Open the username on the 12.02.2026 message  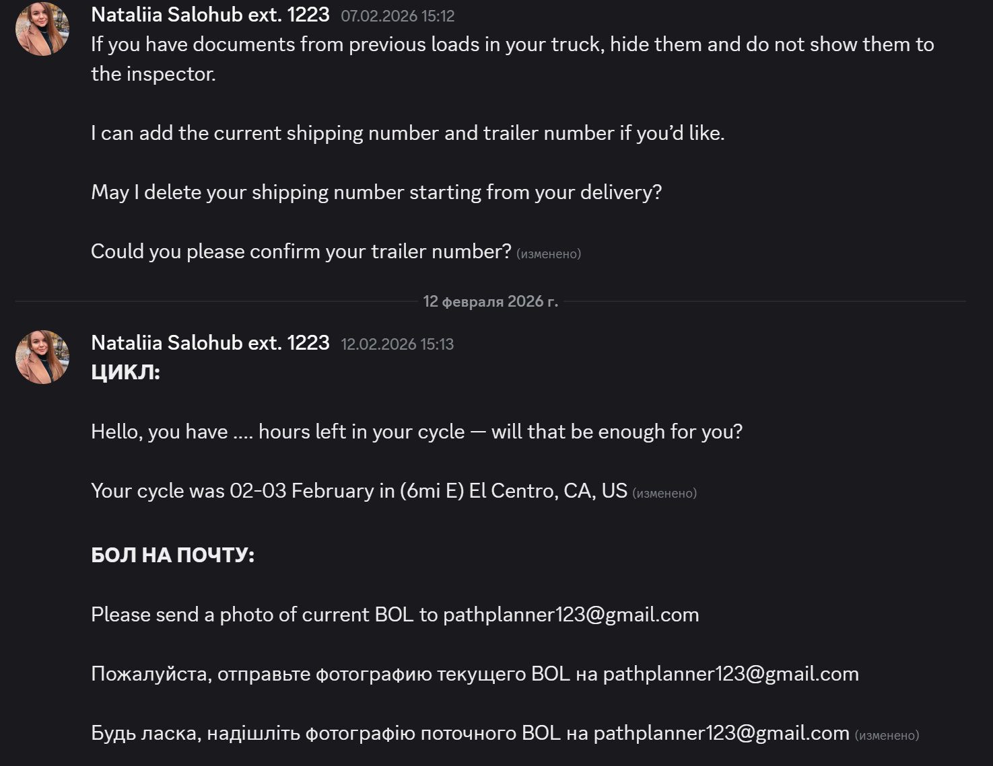210,343
